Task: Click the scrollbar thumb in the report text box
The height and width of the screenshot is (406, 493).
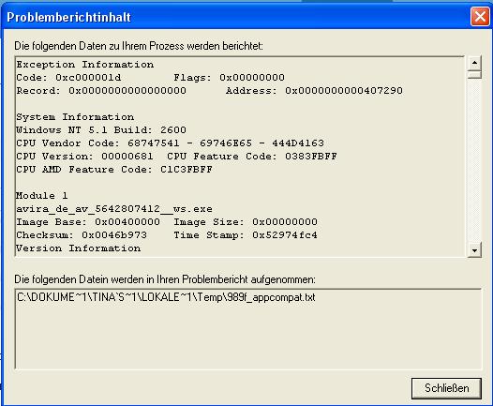Action: [x=474, y=74]
